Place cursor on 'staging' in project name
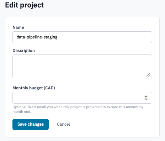Image resolution: width=165 pixels, height=141 pixels. tap(50, 37)
